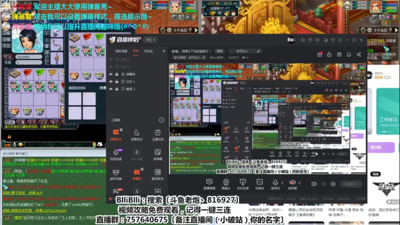The height and width of the screenshot is (225, 400).
Task: Expand microphone options arrow
Action: coord(282,183)
